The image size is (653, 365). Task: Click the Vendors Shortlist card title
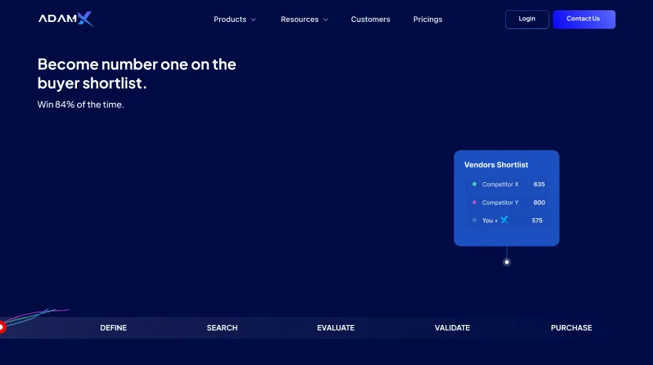pyautogui.click(x=496, y=165)
